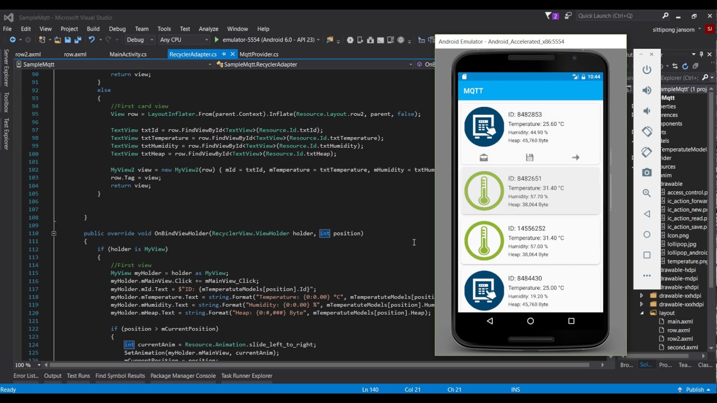Pin the RecyclerAdapter.cs tab

224,54
